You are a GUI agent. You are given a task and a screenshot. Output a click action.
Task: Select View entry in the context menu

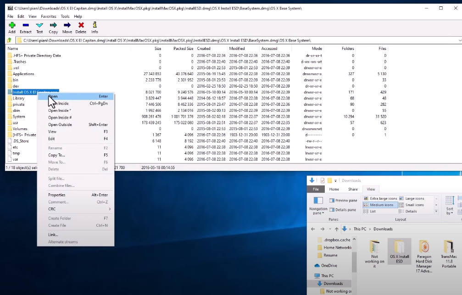click(x=76, y=131)
